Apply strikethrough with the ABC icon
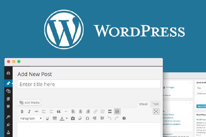 pos(37,112)
